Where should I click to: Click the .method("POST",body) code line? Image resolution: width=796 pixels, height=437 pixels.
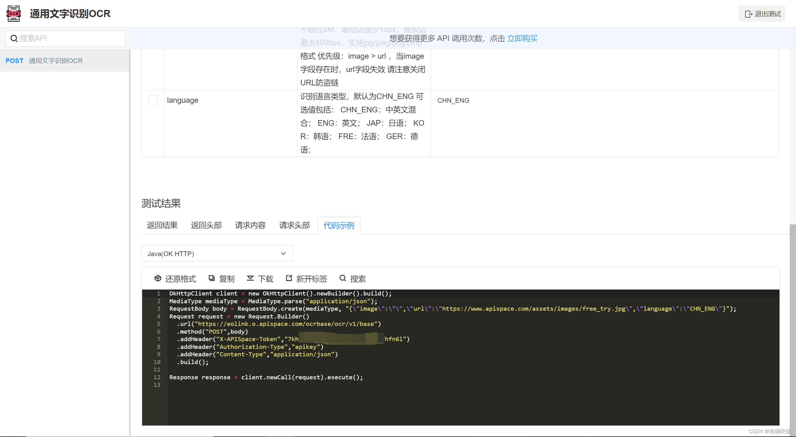pos(212,332)
